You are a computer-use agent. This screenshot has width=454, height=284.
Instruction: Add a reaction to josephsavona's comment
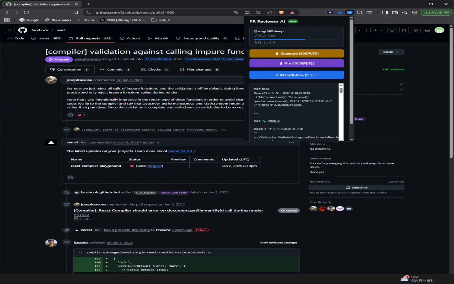71,115
